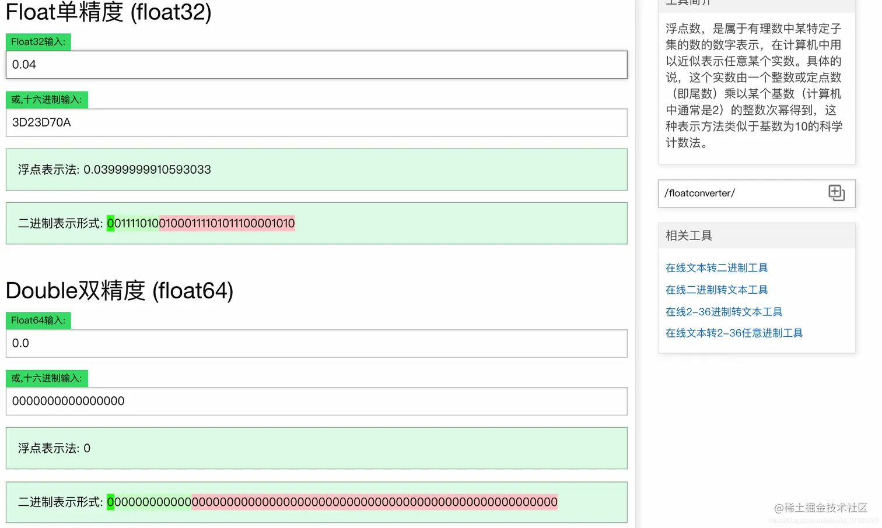The height and width of the screenshot is (528, 882).
Task: Click the Float单精度 (float32) heading
Action: (x=108, y=12)
